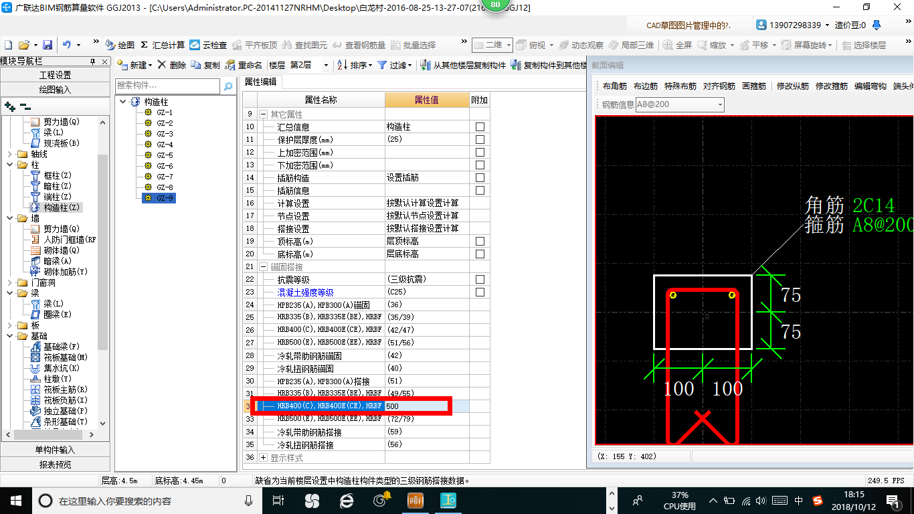Tick 附加 checkbox for 下加密范围 row
This screenshot has height=514, width=914.
pos(480,165)
